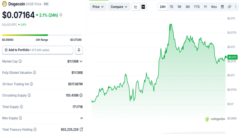The height and width of the screenshot is (134, 239).
Task: Select the 7D time range tab
Action: click(x=171, y=7)
